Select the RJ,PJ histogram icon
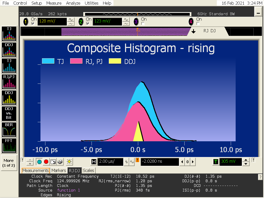 tap(9, 81)
